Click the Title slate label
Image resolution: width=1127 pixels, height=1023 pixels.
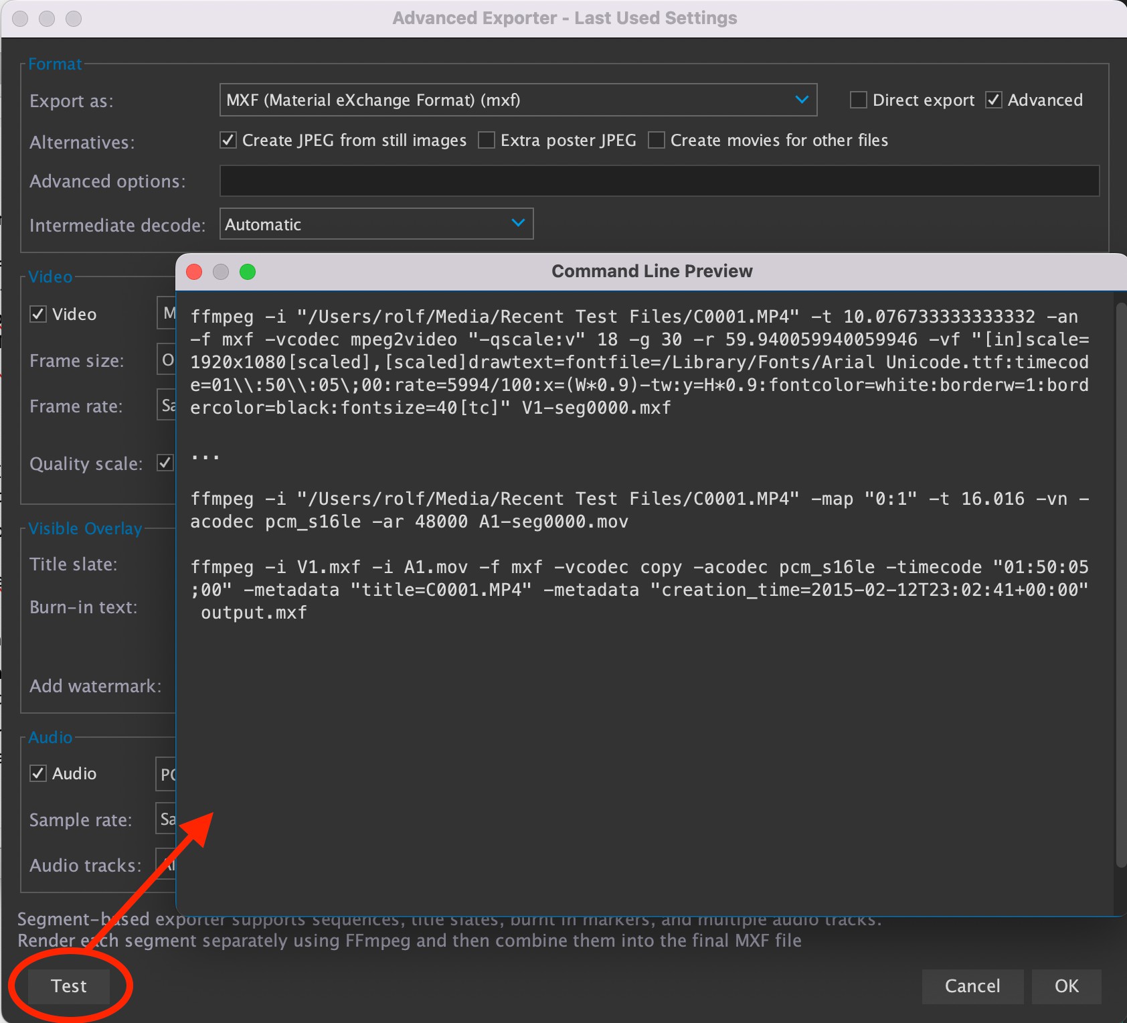tap(74, 564)
